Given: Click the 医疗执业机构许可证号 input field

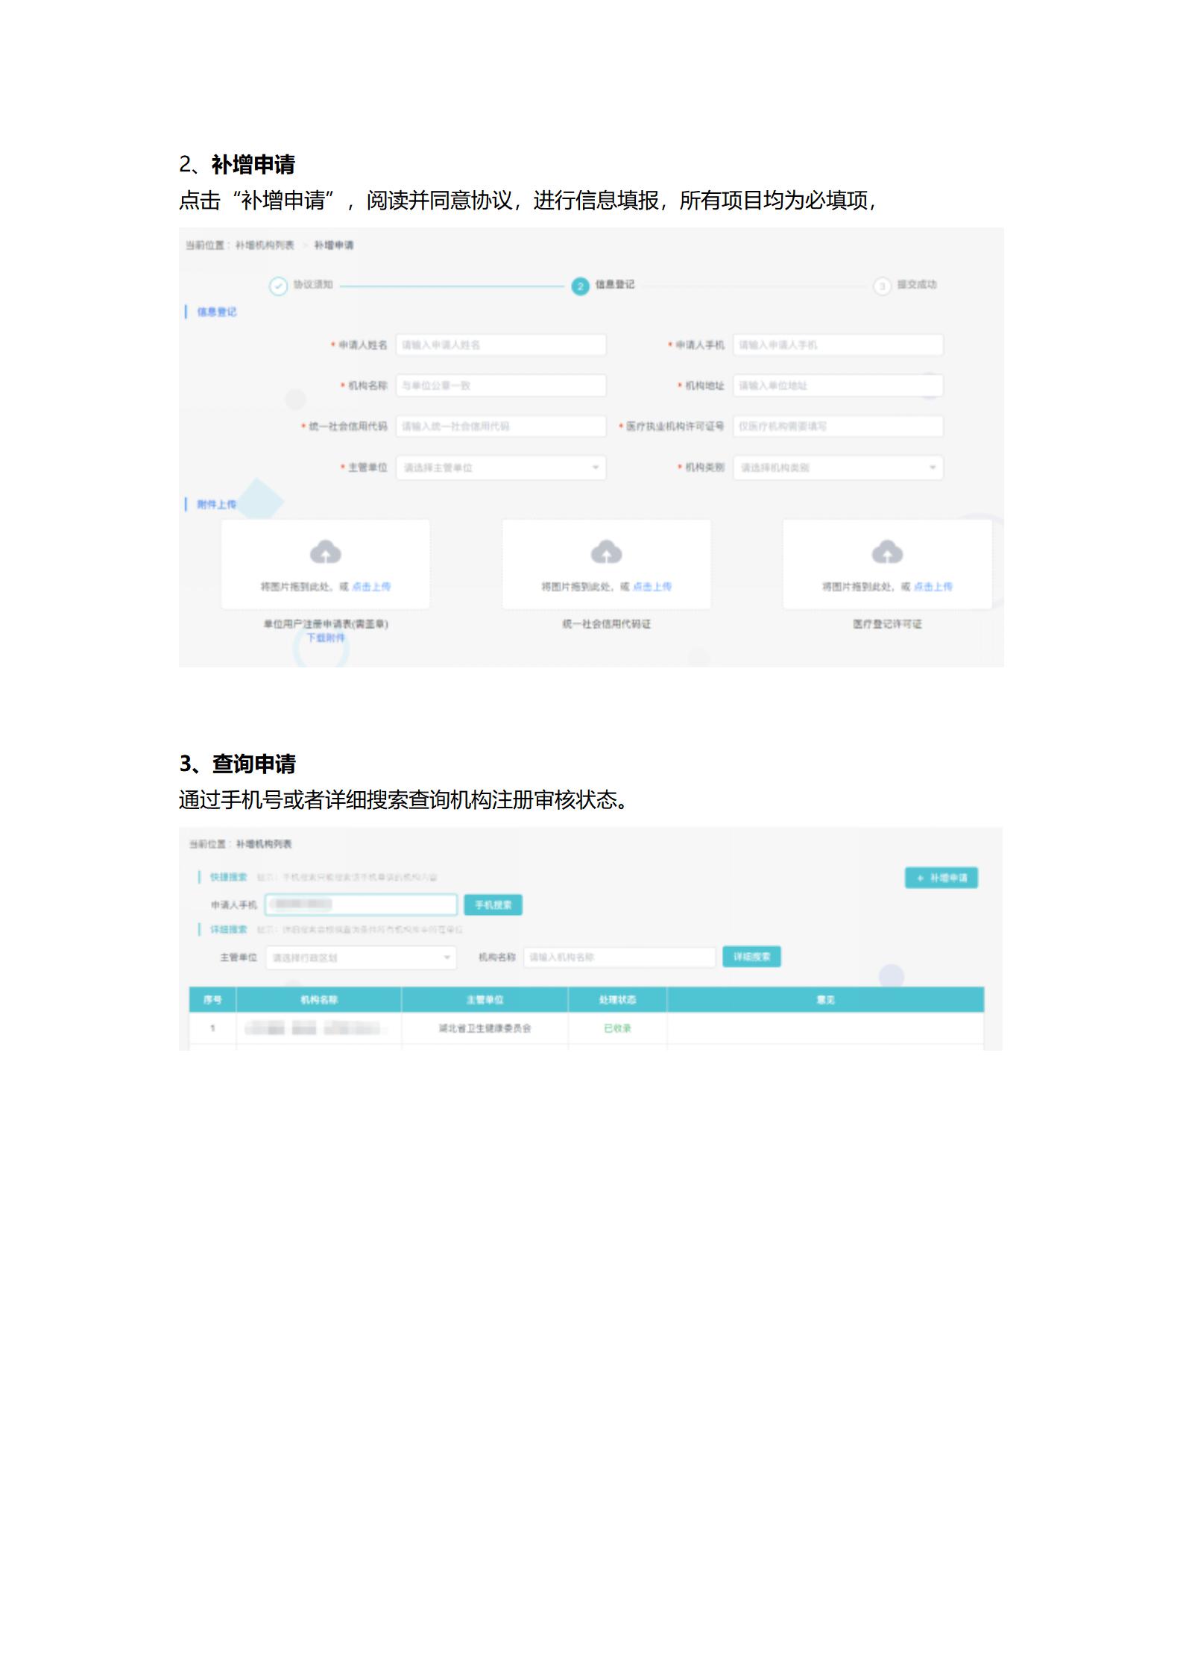Looking at the screenshot, I should 838,427.
